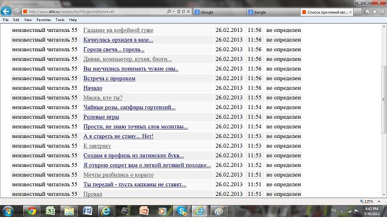The image size is (387, 223).
Task: Show hidden system tray icons arrow
Action: click(342, 211)
